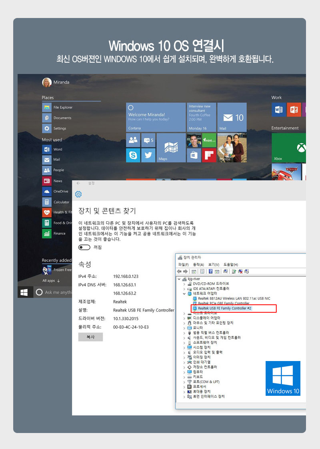320x449 pixels.
Task: Expand the DVD/CD-ROM 드라이브 category
Action: tap(184, 283)
